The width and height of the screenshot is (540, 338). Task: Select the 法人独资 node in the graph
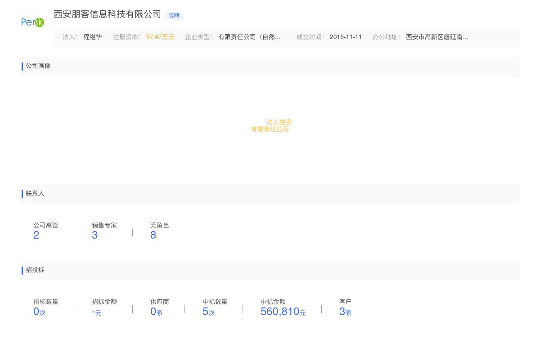pos(278,122)
